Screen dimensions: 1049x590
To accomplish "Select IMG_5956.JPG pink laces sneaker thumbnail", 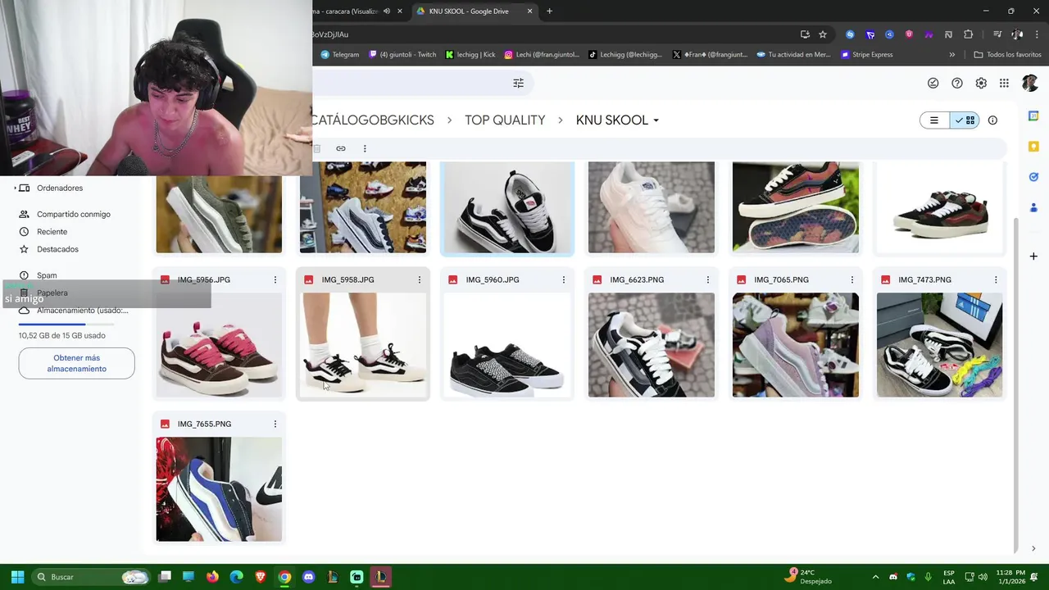I will click(219, 345).
